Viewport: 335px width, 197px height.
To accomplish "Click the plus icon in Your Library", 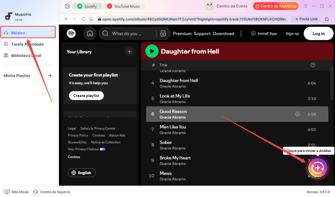I will pos(130,52).
